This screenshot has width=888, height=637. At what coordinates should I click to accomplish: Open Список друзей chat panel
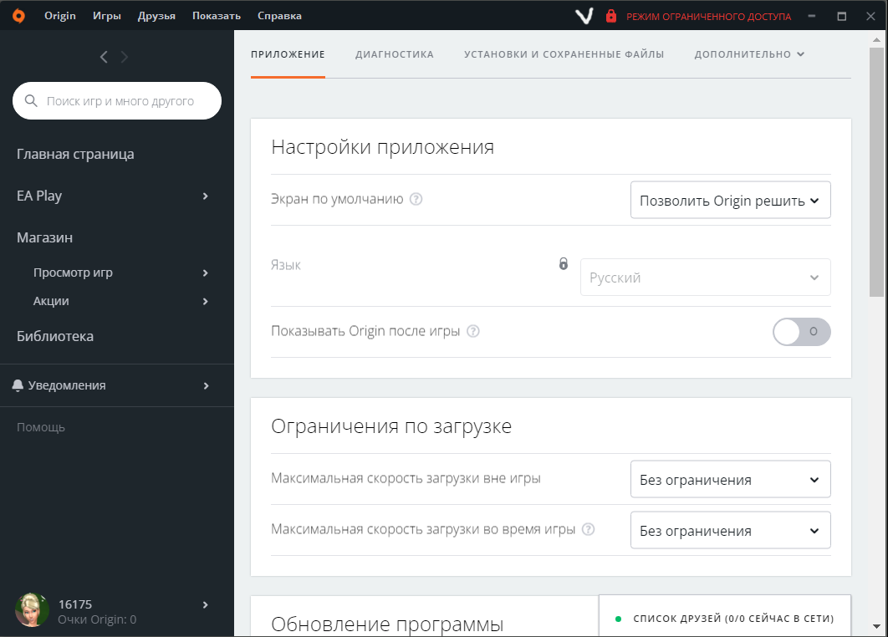point(725,615)
